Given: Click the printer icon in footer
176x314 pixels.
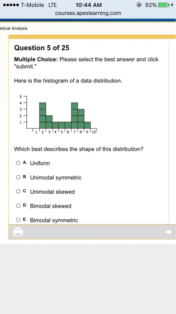Looking at the screenshot, I should (18, 232).
